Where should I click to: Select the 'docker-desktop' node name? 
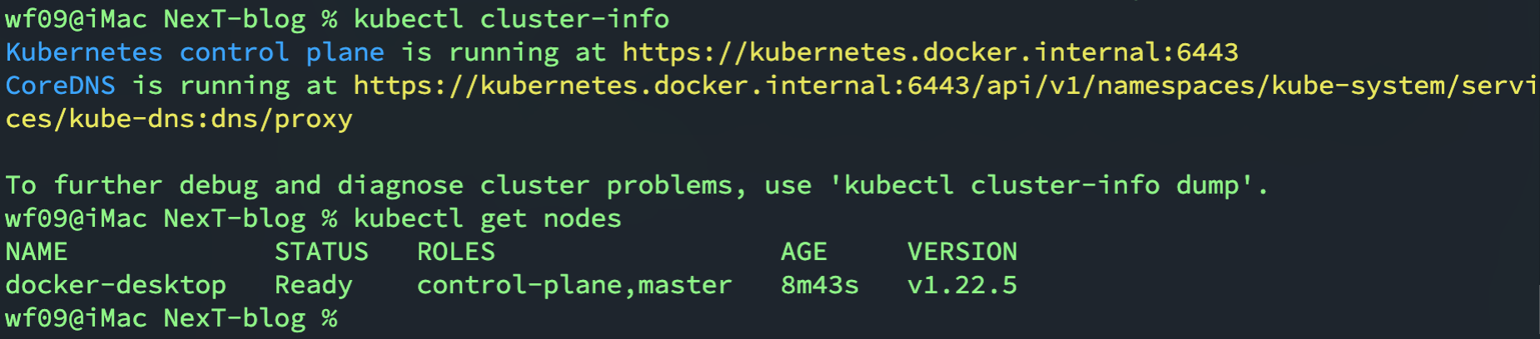pyautogui.click(x=116, y=285)
